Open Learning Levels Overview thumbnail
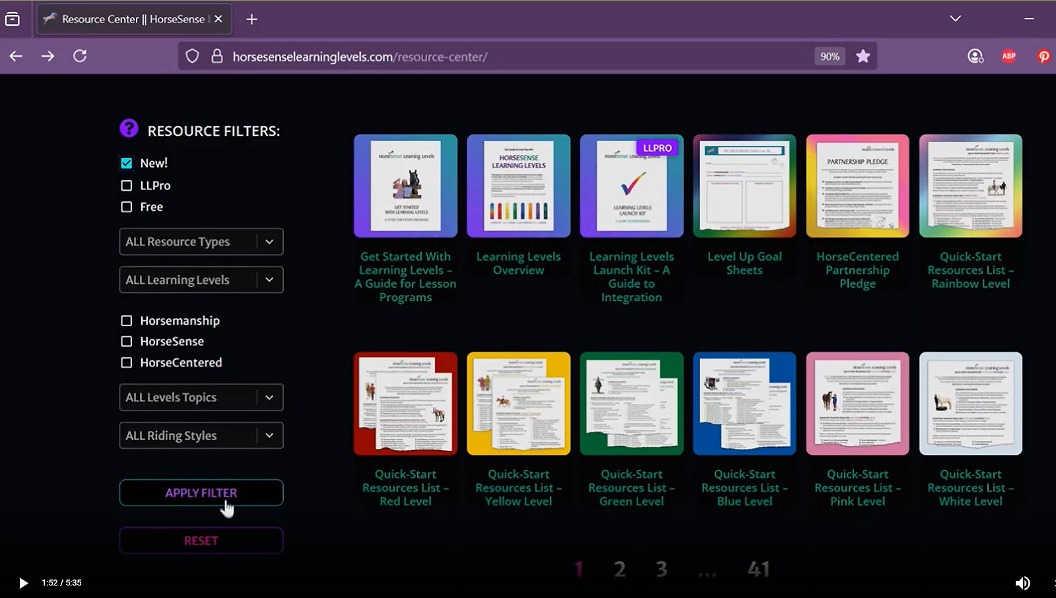The width and height of the screenshot is (1056, 598). click(x=519, y=186)
